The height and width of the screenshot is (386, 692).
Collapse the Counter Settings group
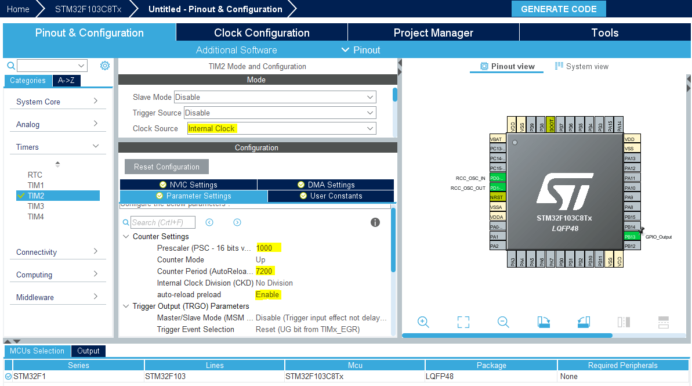(126, 237)
